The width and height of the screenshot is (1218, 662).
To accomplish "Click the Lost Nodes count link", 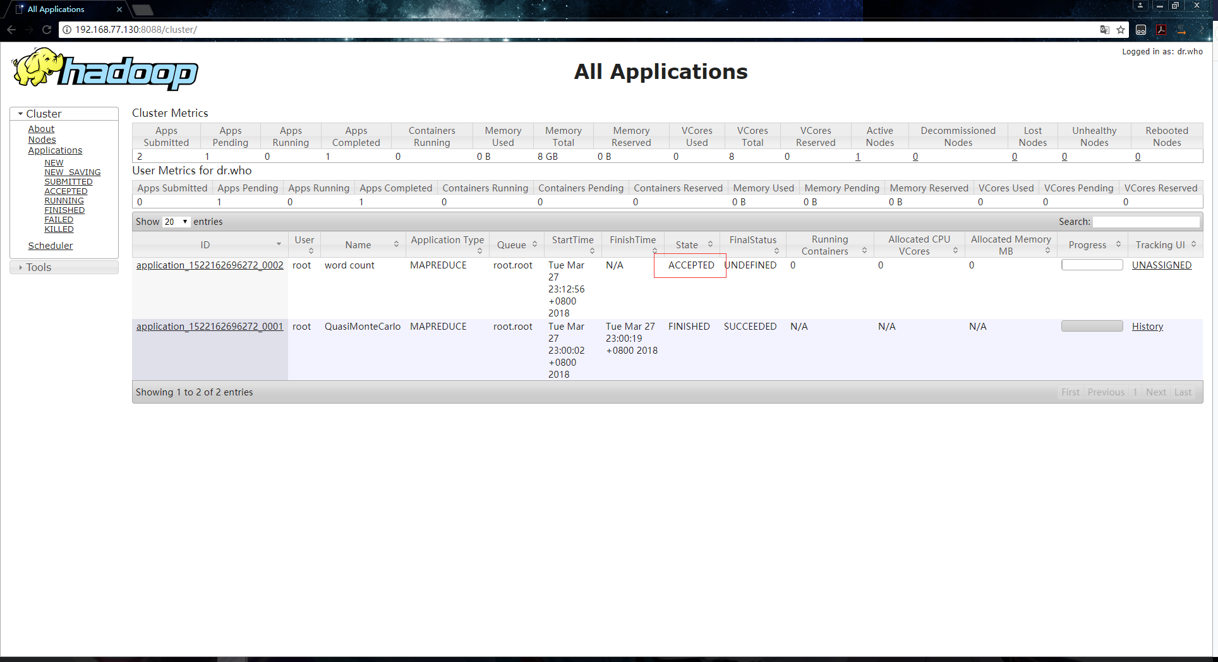I will point(1015,157).
